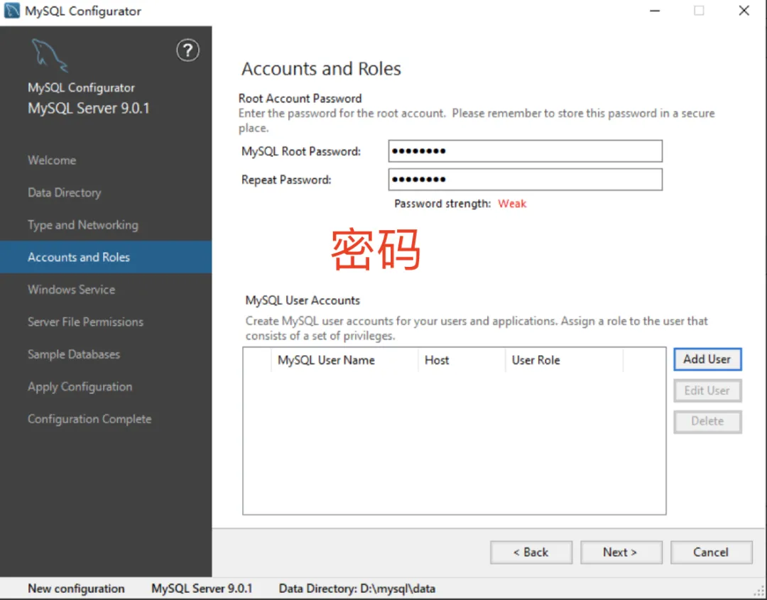The width and height of the screenshot is (767, 600).
Task: Go back with the Back button
Action: point(531,552)
